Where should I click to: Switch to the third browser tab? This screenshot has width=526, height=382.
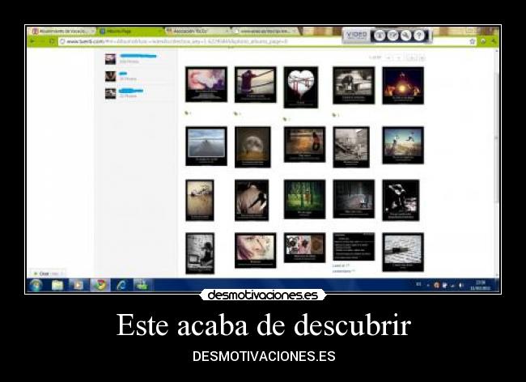click(x=197, y=32)
